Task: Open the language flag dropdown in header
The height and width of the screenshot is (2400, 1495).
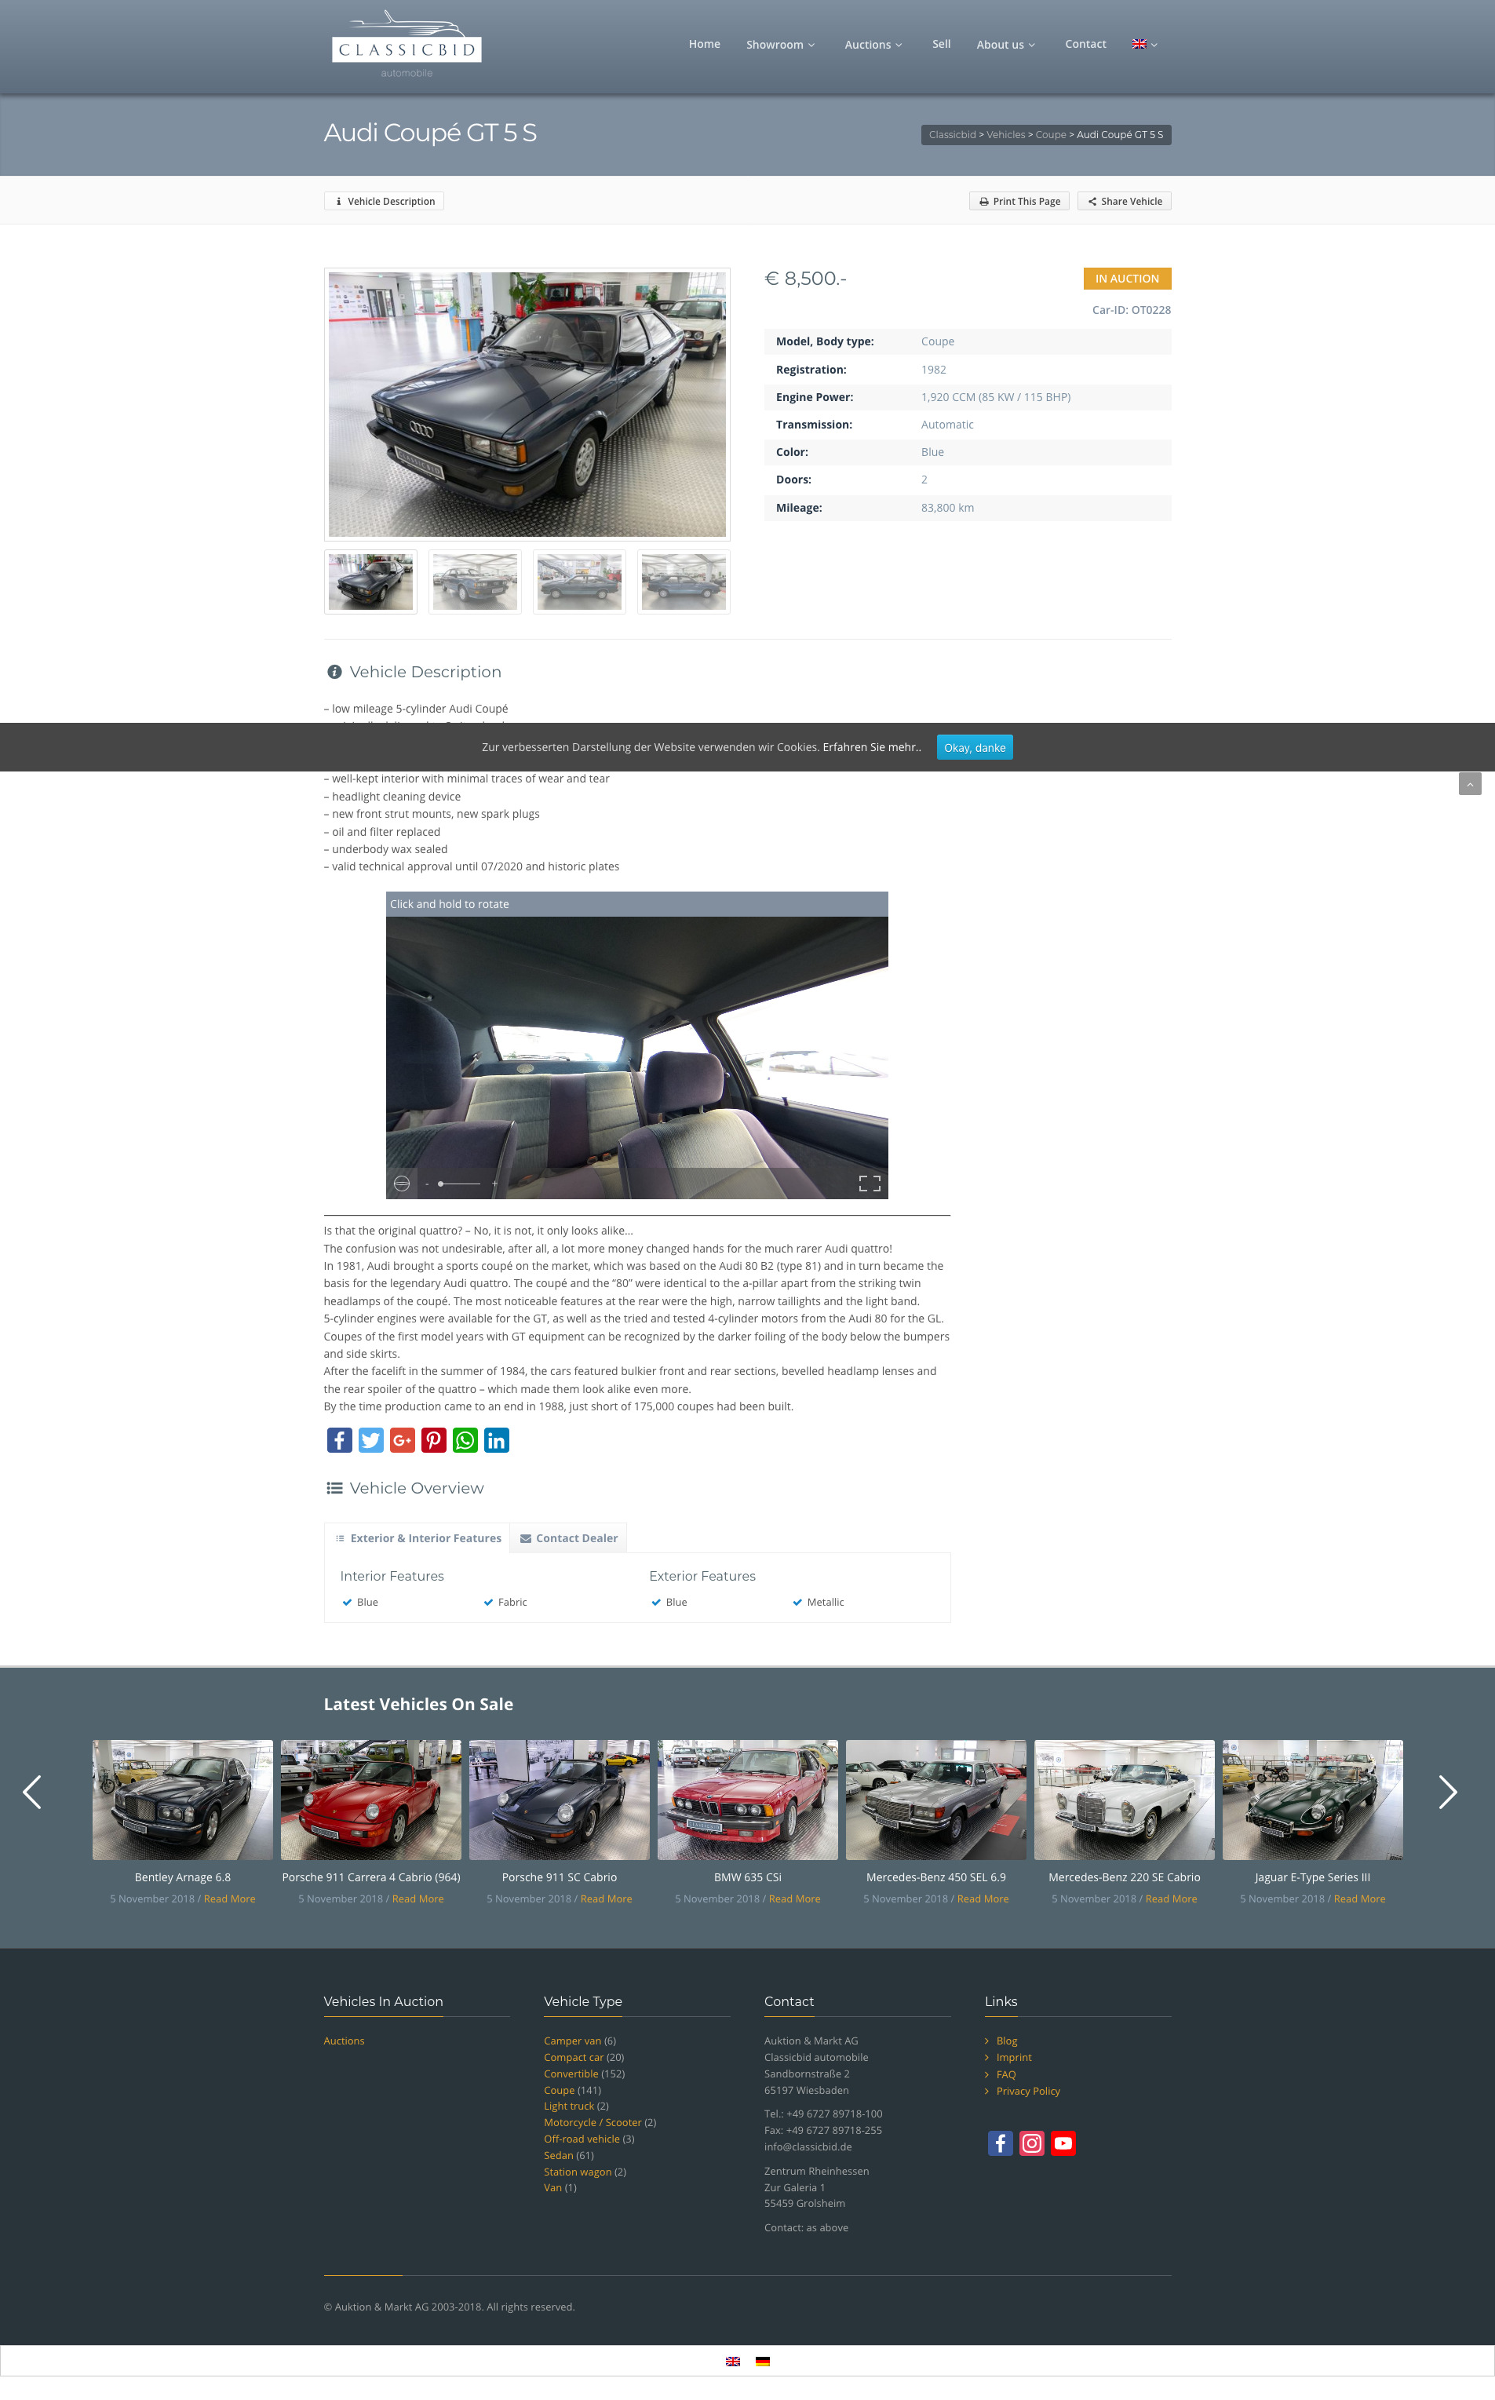Action: (1144, 45)
